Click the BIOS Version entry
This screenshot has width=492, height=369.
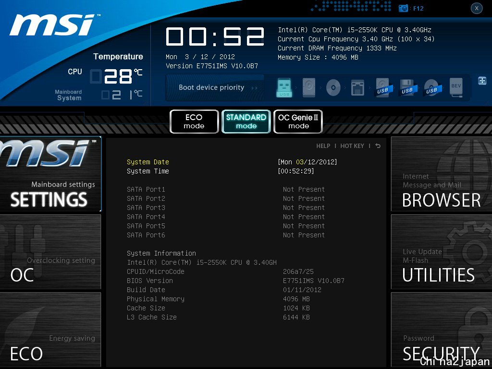tap(150, 281)
